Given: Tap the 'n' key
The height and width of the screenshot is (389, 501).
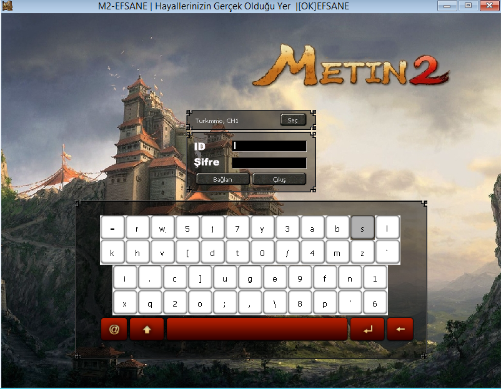Looking at the screenshot, I should [x=350, y=278].
